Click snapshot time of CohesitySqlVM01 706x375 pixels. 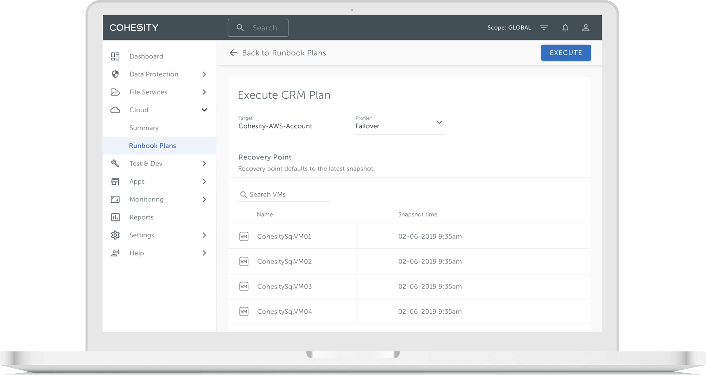430,236
